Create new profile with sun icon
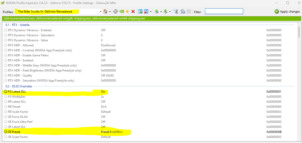The height and width of the screenshot is (143, 302). [127, 12]
